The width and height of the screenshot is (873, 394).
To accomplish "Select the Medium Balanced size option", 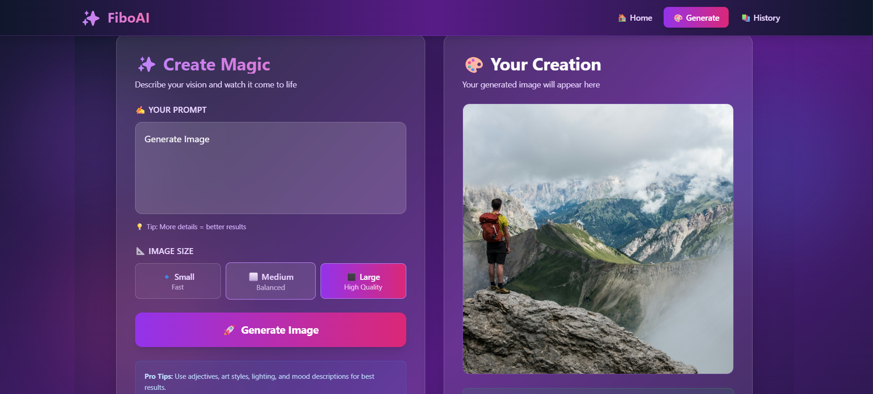I will tap(271, 281).
